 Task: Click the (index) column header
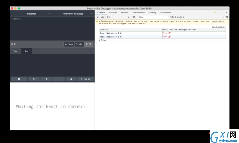[x=131, y=29]
